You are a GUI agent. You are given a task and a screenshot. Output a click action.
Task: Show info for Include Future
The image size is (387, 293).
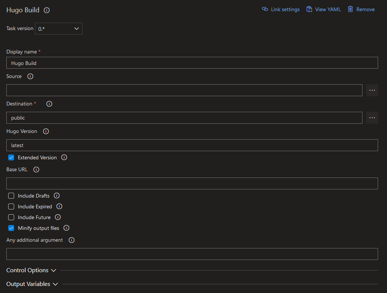coord(58,217)
